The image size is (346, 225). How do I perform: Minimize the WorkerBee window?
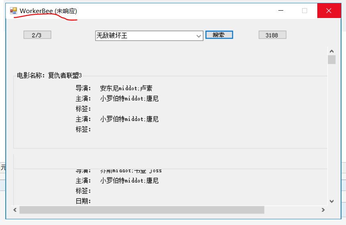pyautogui.click(x=281, y=11)
